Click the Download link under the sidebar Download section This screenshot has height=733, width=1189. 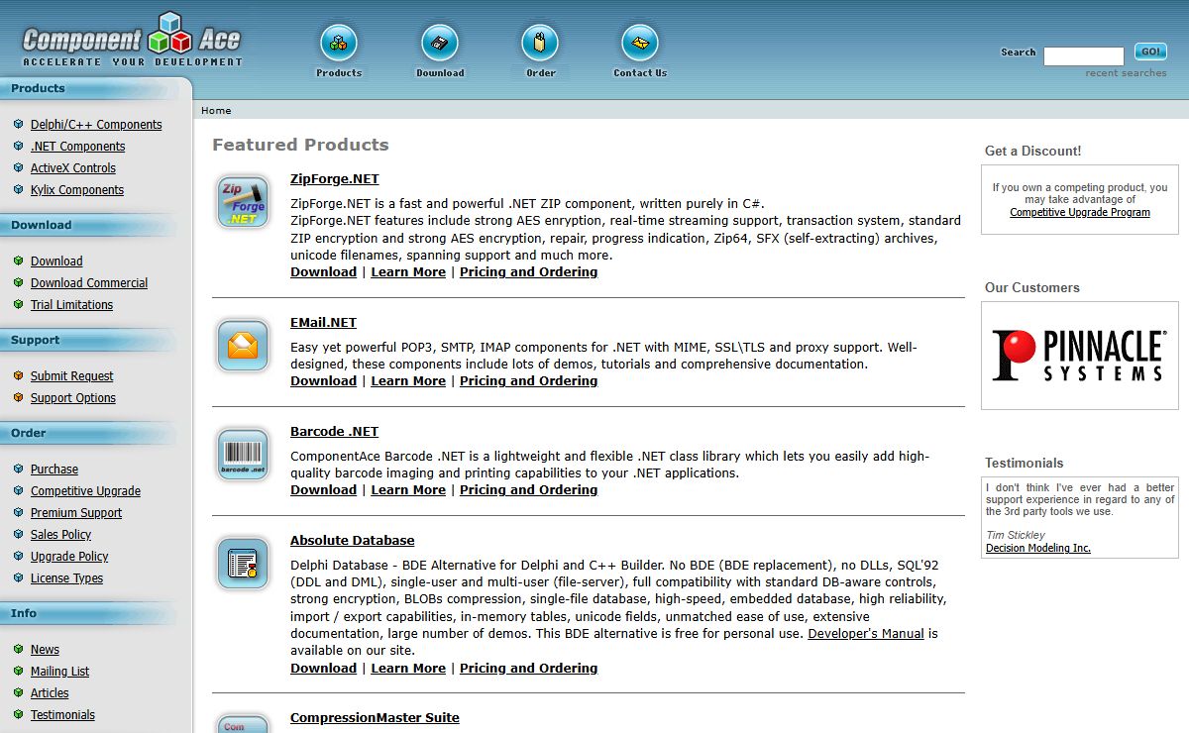[56, 262]
